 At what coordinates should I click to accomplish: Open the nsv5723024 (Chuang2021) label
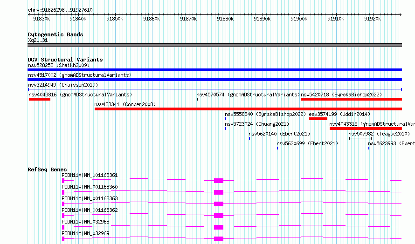pos(257,124)
